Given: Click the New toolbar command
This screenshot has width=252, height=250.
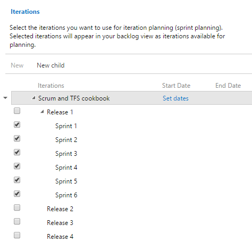Looking at the screenshot, I should [17, 65].
